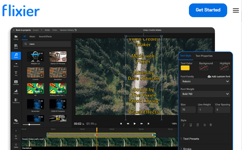Toggle underline text style
Viewport: 242px width, 150px height.
(191, 125)
